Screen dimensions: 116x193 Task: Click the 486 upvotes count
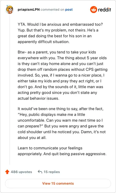coord(21,172)
